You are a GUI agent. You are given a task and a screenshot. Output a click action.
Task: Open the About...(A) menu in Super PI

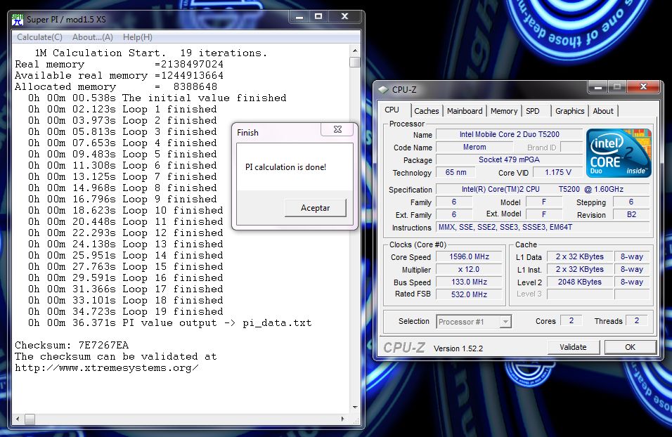[x=93, y=37]
